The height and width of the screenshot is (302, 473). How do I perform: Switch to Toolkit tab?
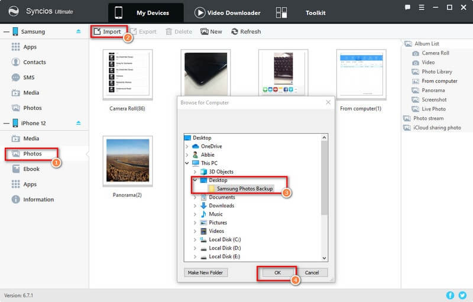[x=301, y=12]
